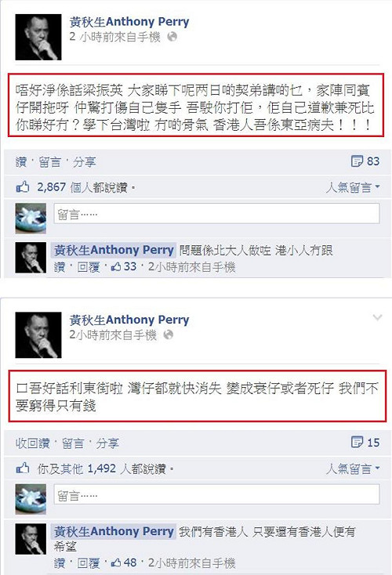Open 黃秋生Anthony Perry profile from first post header

tap(129, 22)
